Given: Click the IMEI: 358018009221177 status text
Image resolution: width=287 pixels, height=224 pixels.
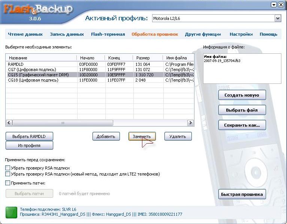Looking at the screenshot, I should 160,214.
